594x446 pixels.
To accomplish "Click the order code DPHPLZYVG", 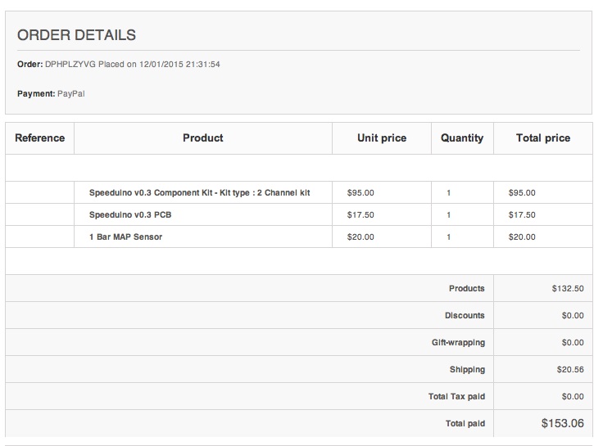I will [70, 64].
